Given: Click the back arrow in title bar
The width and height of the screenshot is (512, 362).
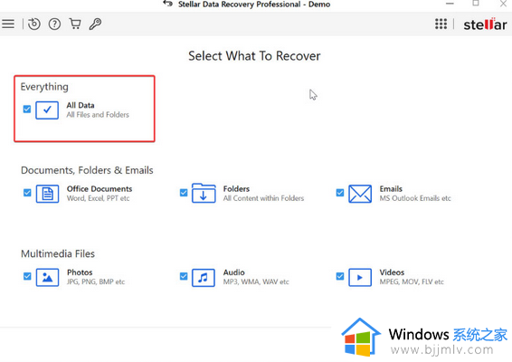Looking at the screenshot, I should pos(168,4).
